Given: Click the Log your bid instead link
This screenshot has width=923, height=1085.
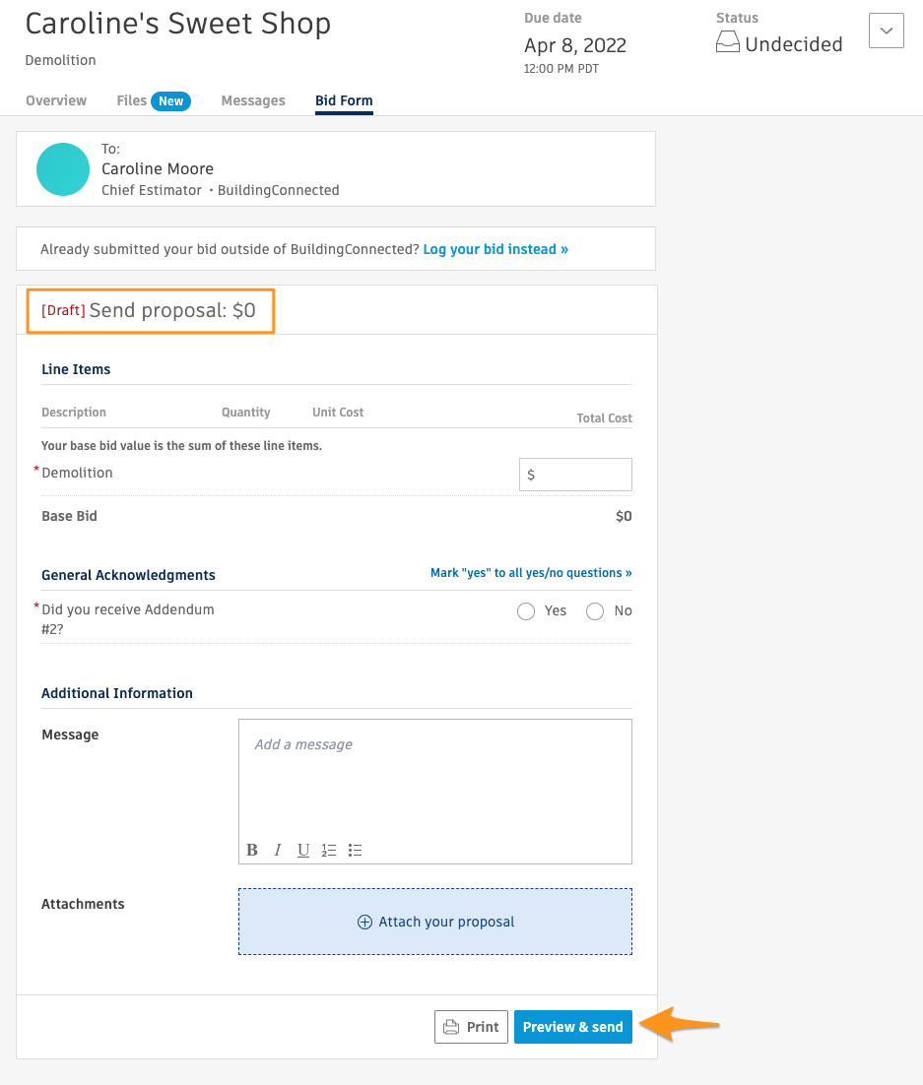Looking at the screenshot, I should point(495,249).
